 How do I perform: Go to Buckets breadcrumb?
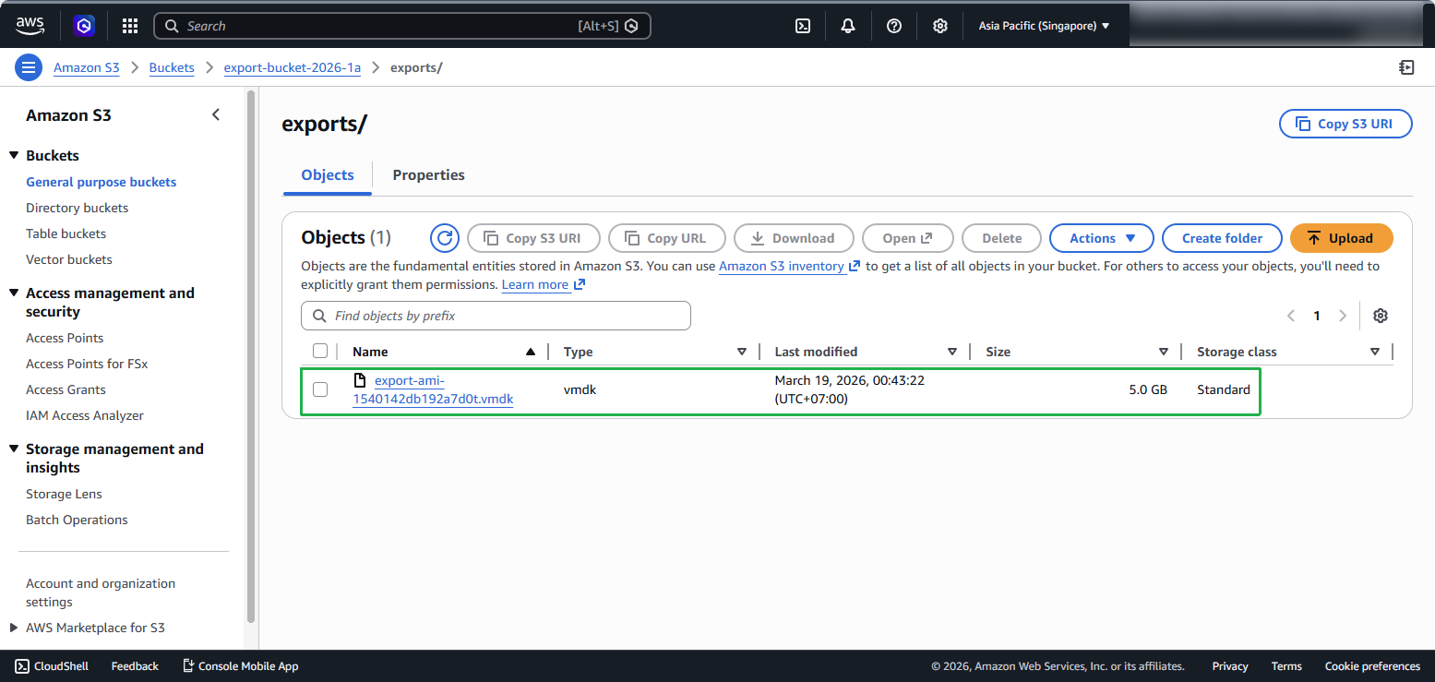[x=172, y=67]
